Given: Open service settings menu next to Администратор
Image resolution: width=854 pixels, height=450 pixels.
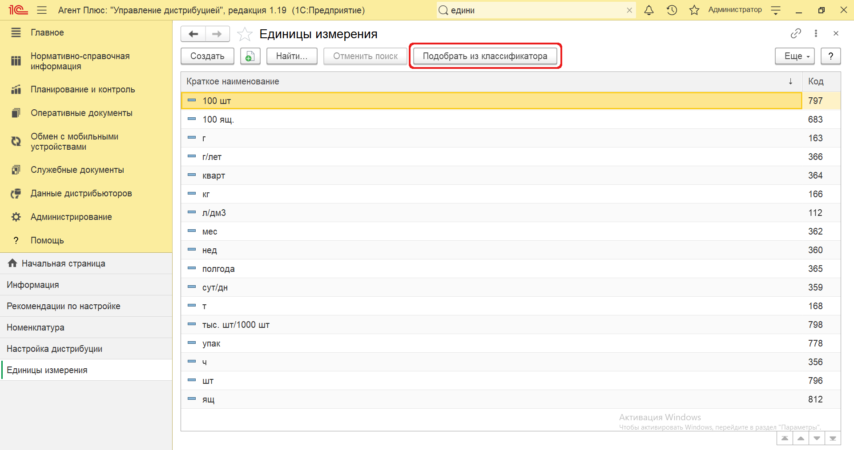Looking at the screenshot, I should pos(776,10).
